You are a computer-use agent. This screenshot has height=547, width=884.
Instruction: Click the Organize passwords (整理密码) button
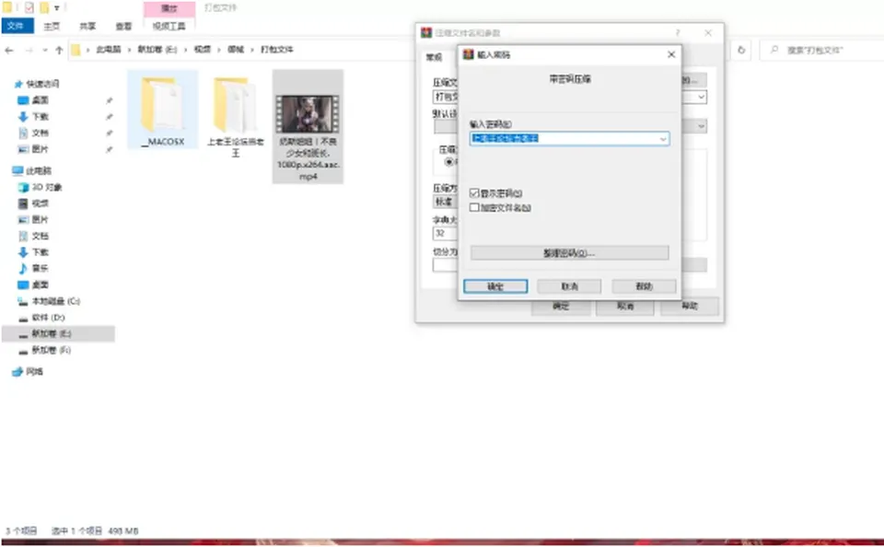point(569,253)
